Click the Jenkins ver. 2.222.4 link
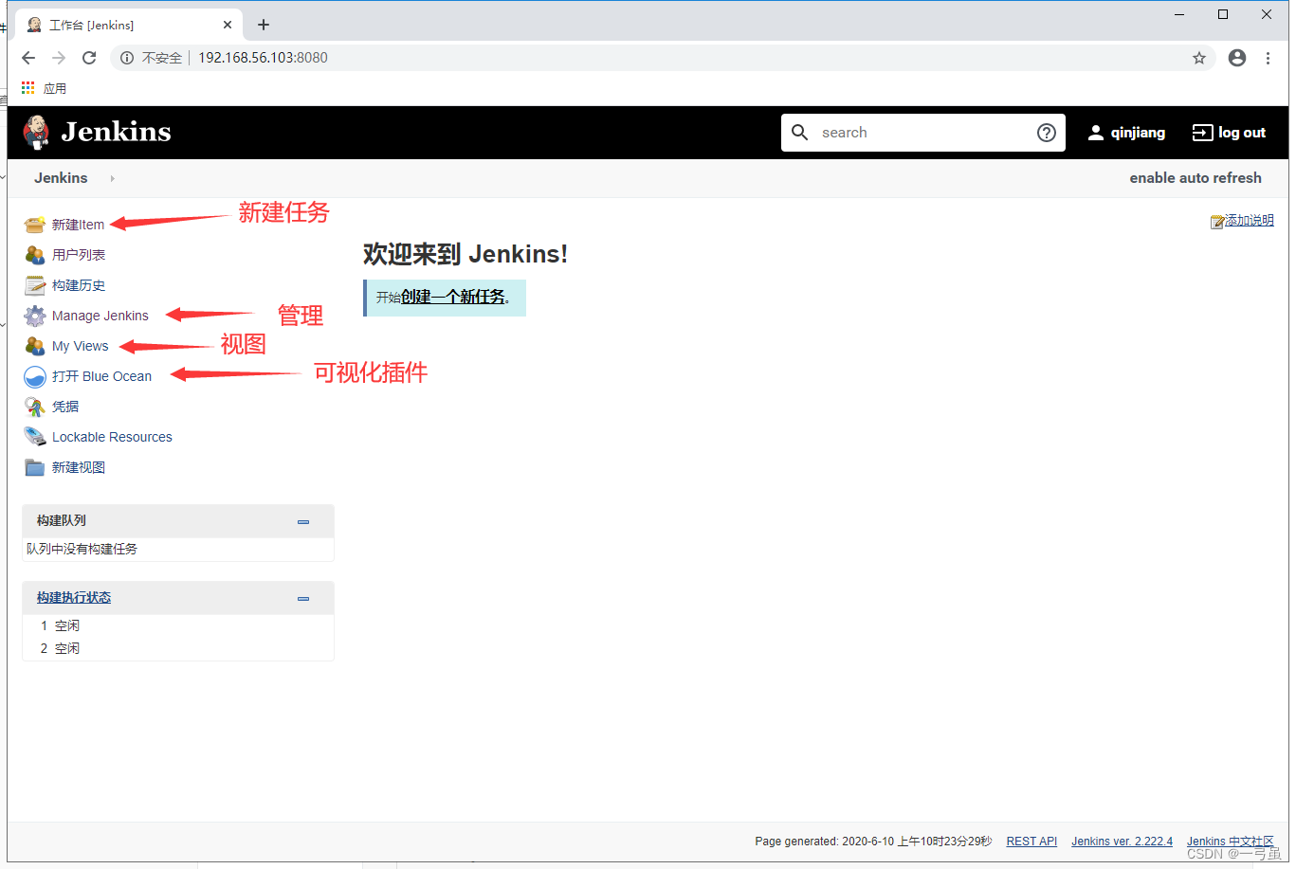 click(1122, 842)
